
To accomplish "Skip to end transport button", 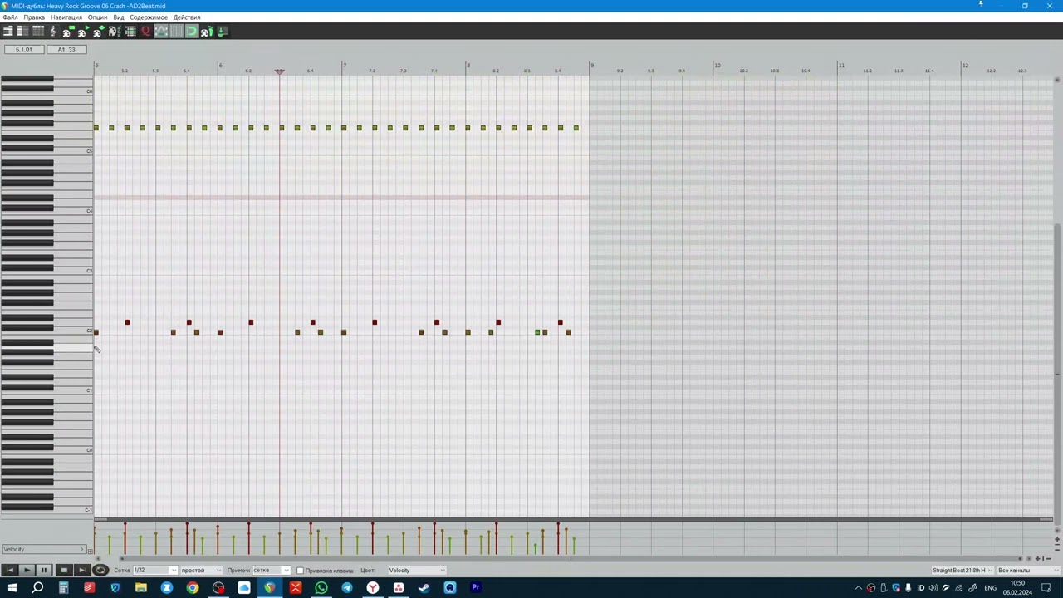I will coord(81,570).
